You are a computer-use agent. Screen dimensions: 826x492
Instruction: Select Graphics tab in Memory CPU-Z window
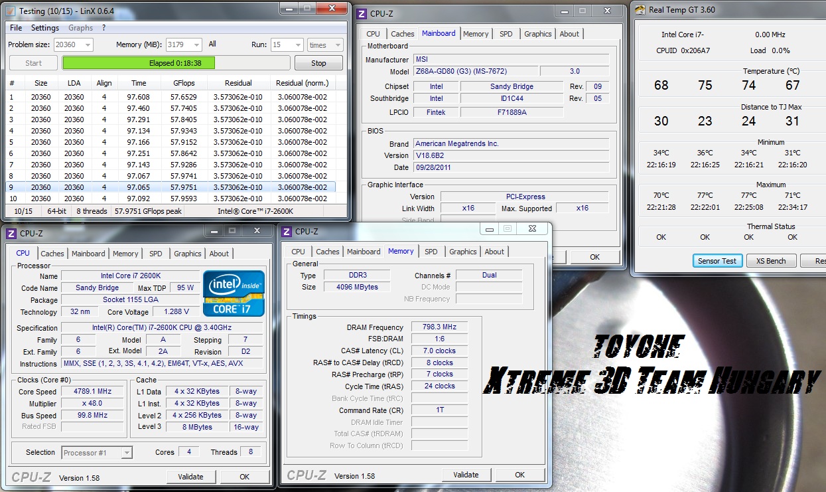click(462, 252)
